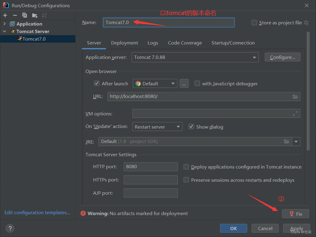
Task: Select the Application tree label
Action: (x=29, y=24)
